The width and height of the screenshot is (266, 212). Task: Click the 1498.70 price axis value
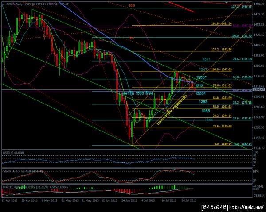pyautogui.click(x=259, y=4)
